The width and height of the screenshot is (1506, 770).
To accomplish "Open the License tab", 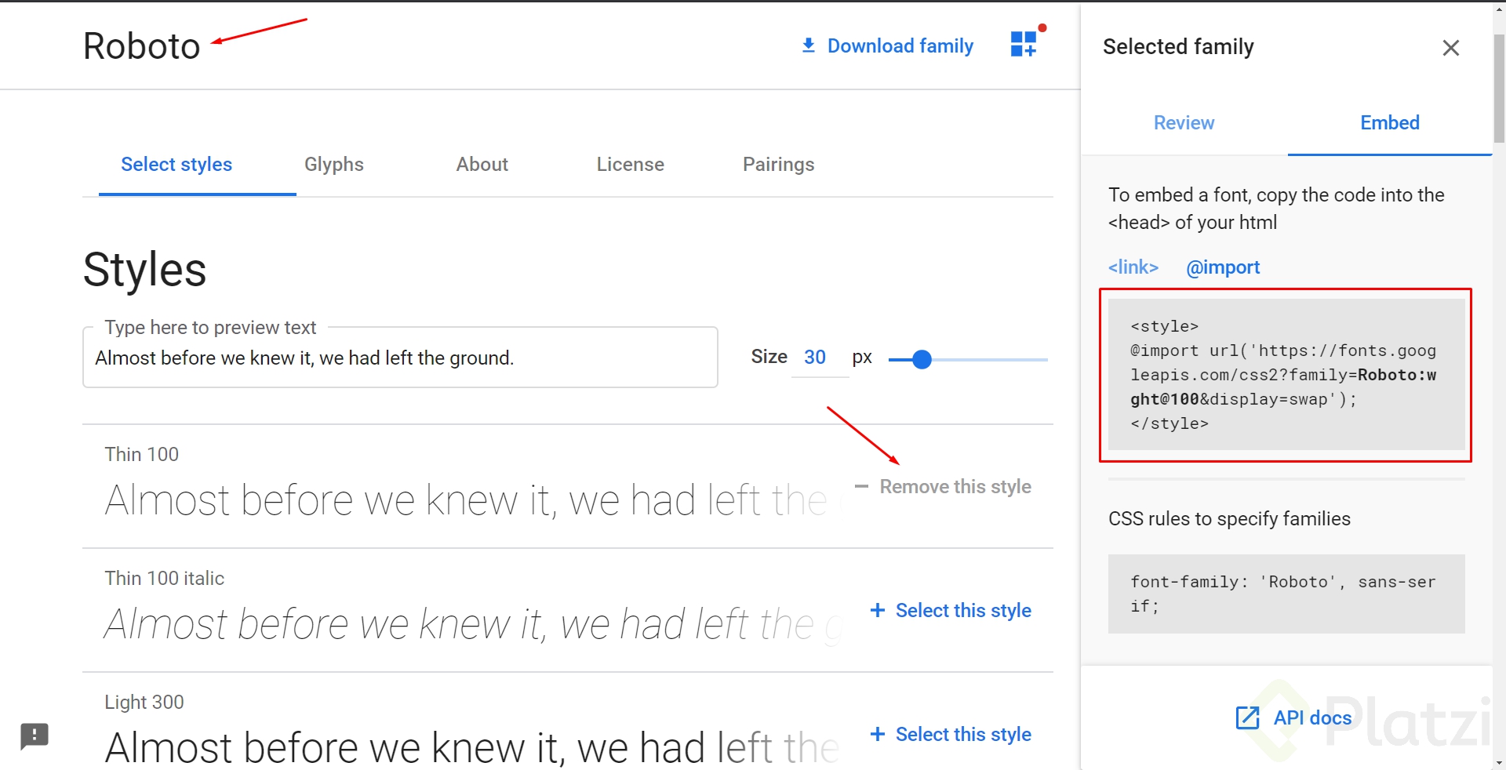I will (630, 165).
